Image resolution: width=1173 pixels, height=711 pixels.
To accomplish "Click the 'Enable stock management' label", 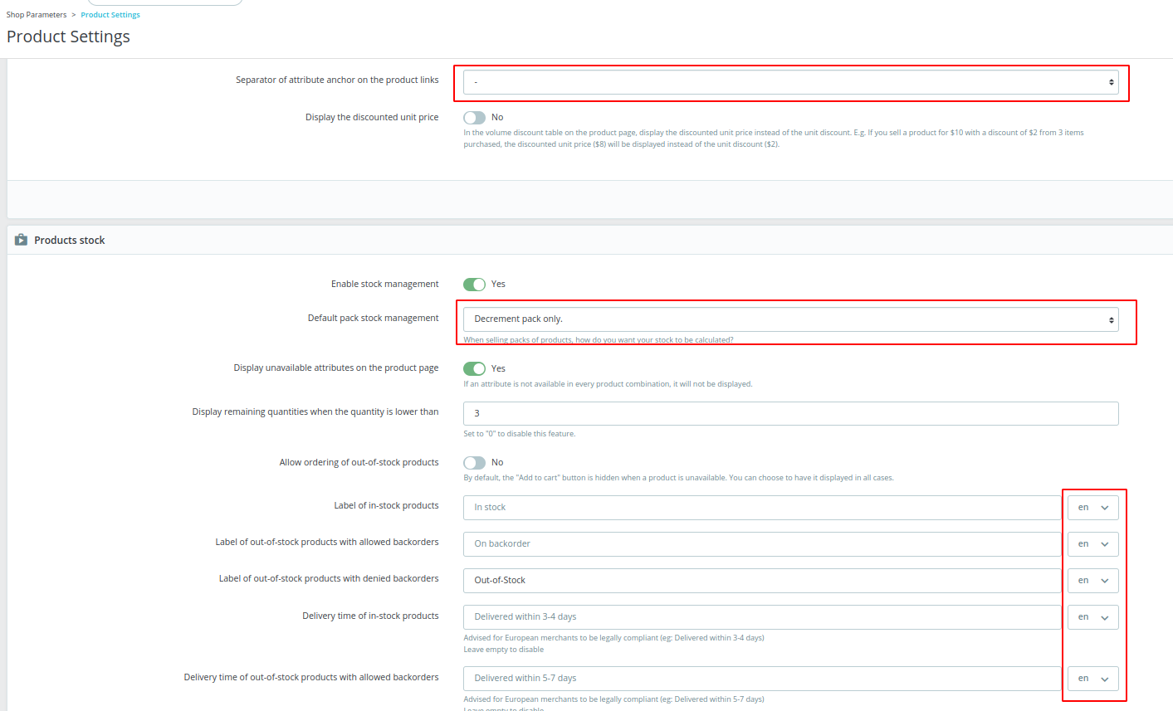I will coord(384,284).
